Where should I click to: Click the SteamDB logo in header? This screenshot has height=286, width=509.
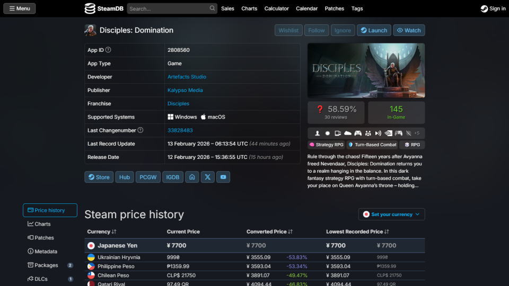[104, 8]
